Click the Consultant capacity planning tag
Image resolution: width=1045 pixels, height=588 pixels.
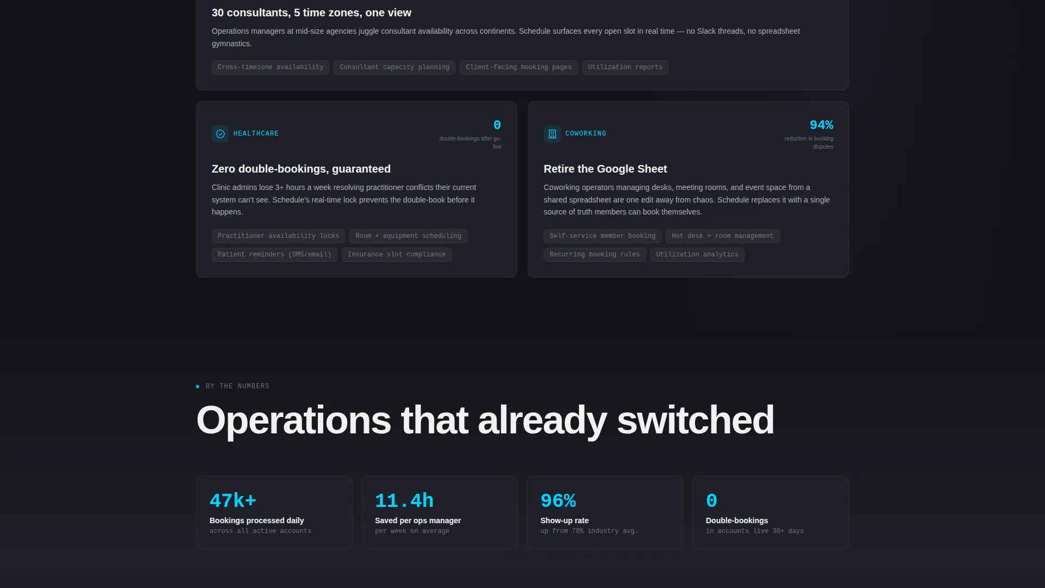395,68
